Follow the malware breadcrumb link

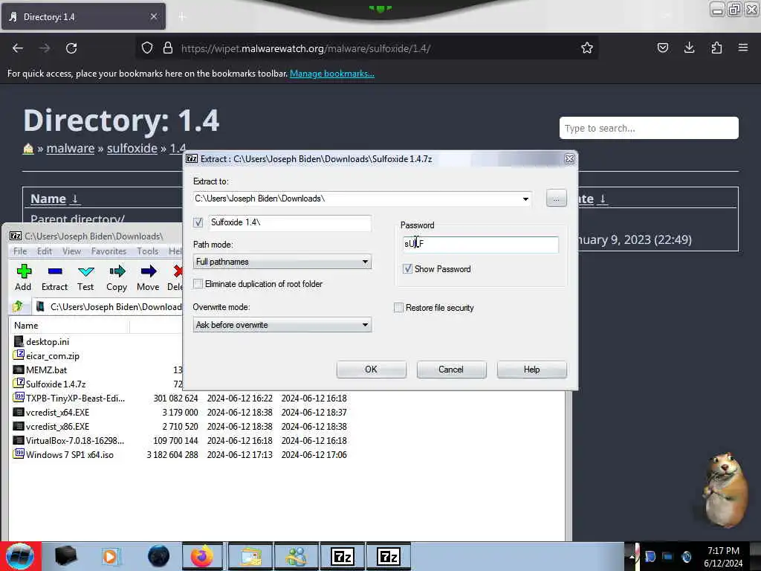click(71, 149)
